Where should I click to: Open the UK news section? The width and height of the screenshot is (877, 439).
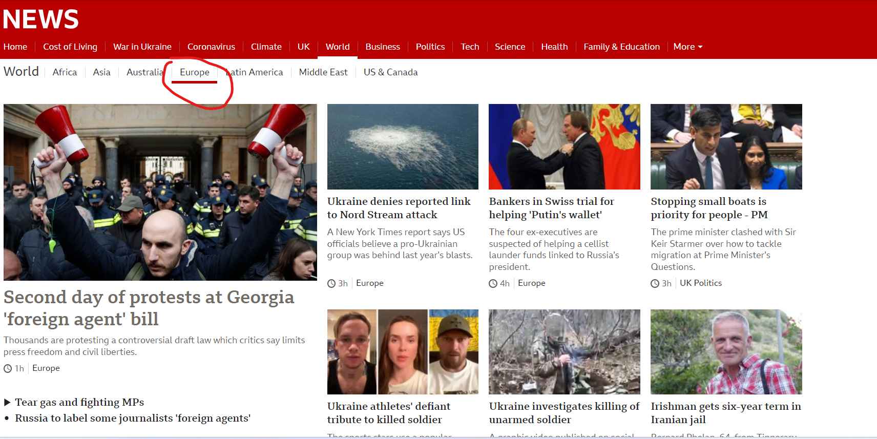click(304, 47)
